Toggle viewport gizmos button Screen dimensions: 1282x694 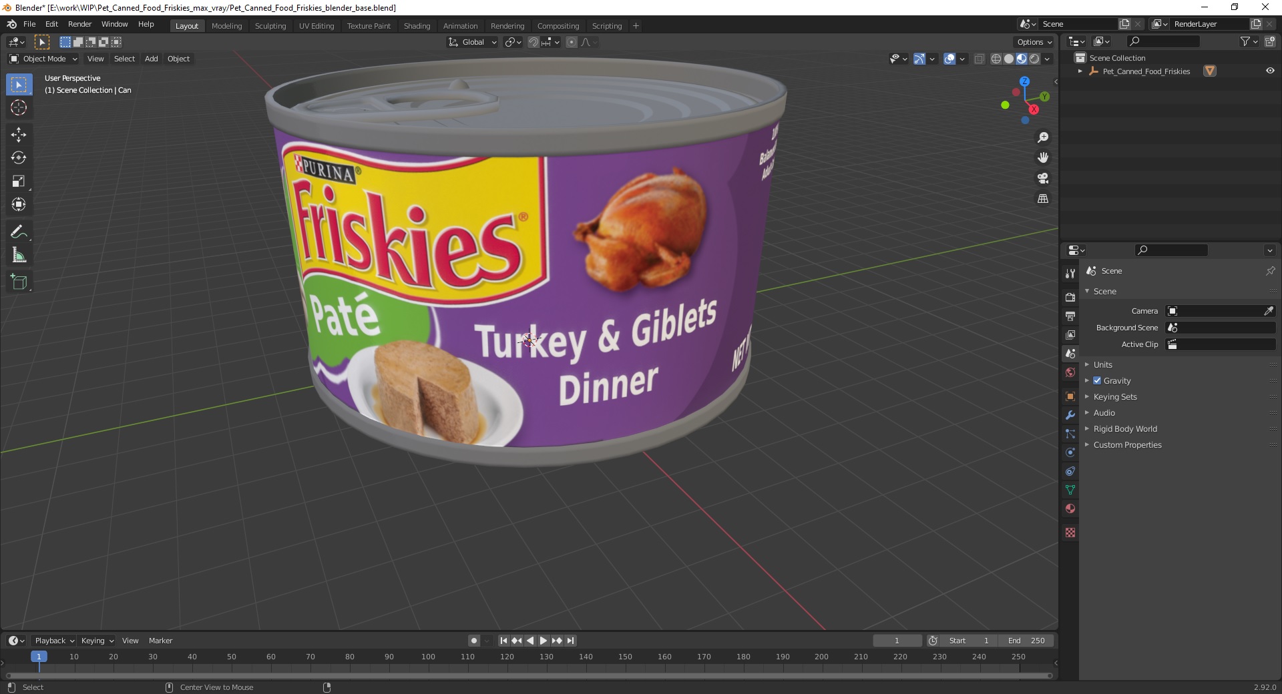pos(919,59)
